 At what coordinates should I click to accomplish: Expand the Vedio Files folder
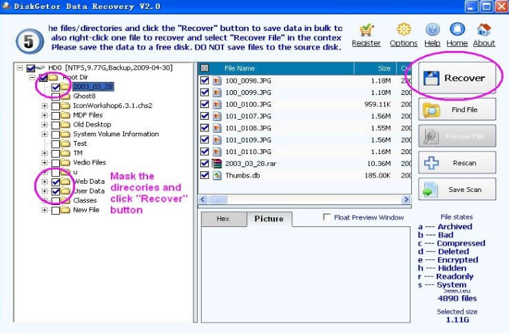[45, 162]
